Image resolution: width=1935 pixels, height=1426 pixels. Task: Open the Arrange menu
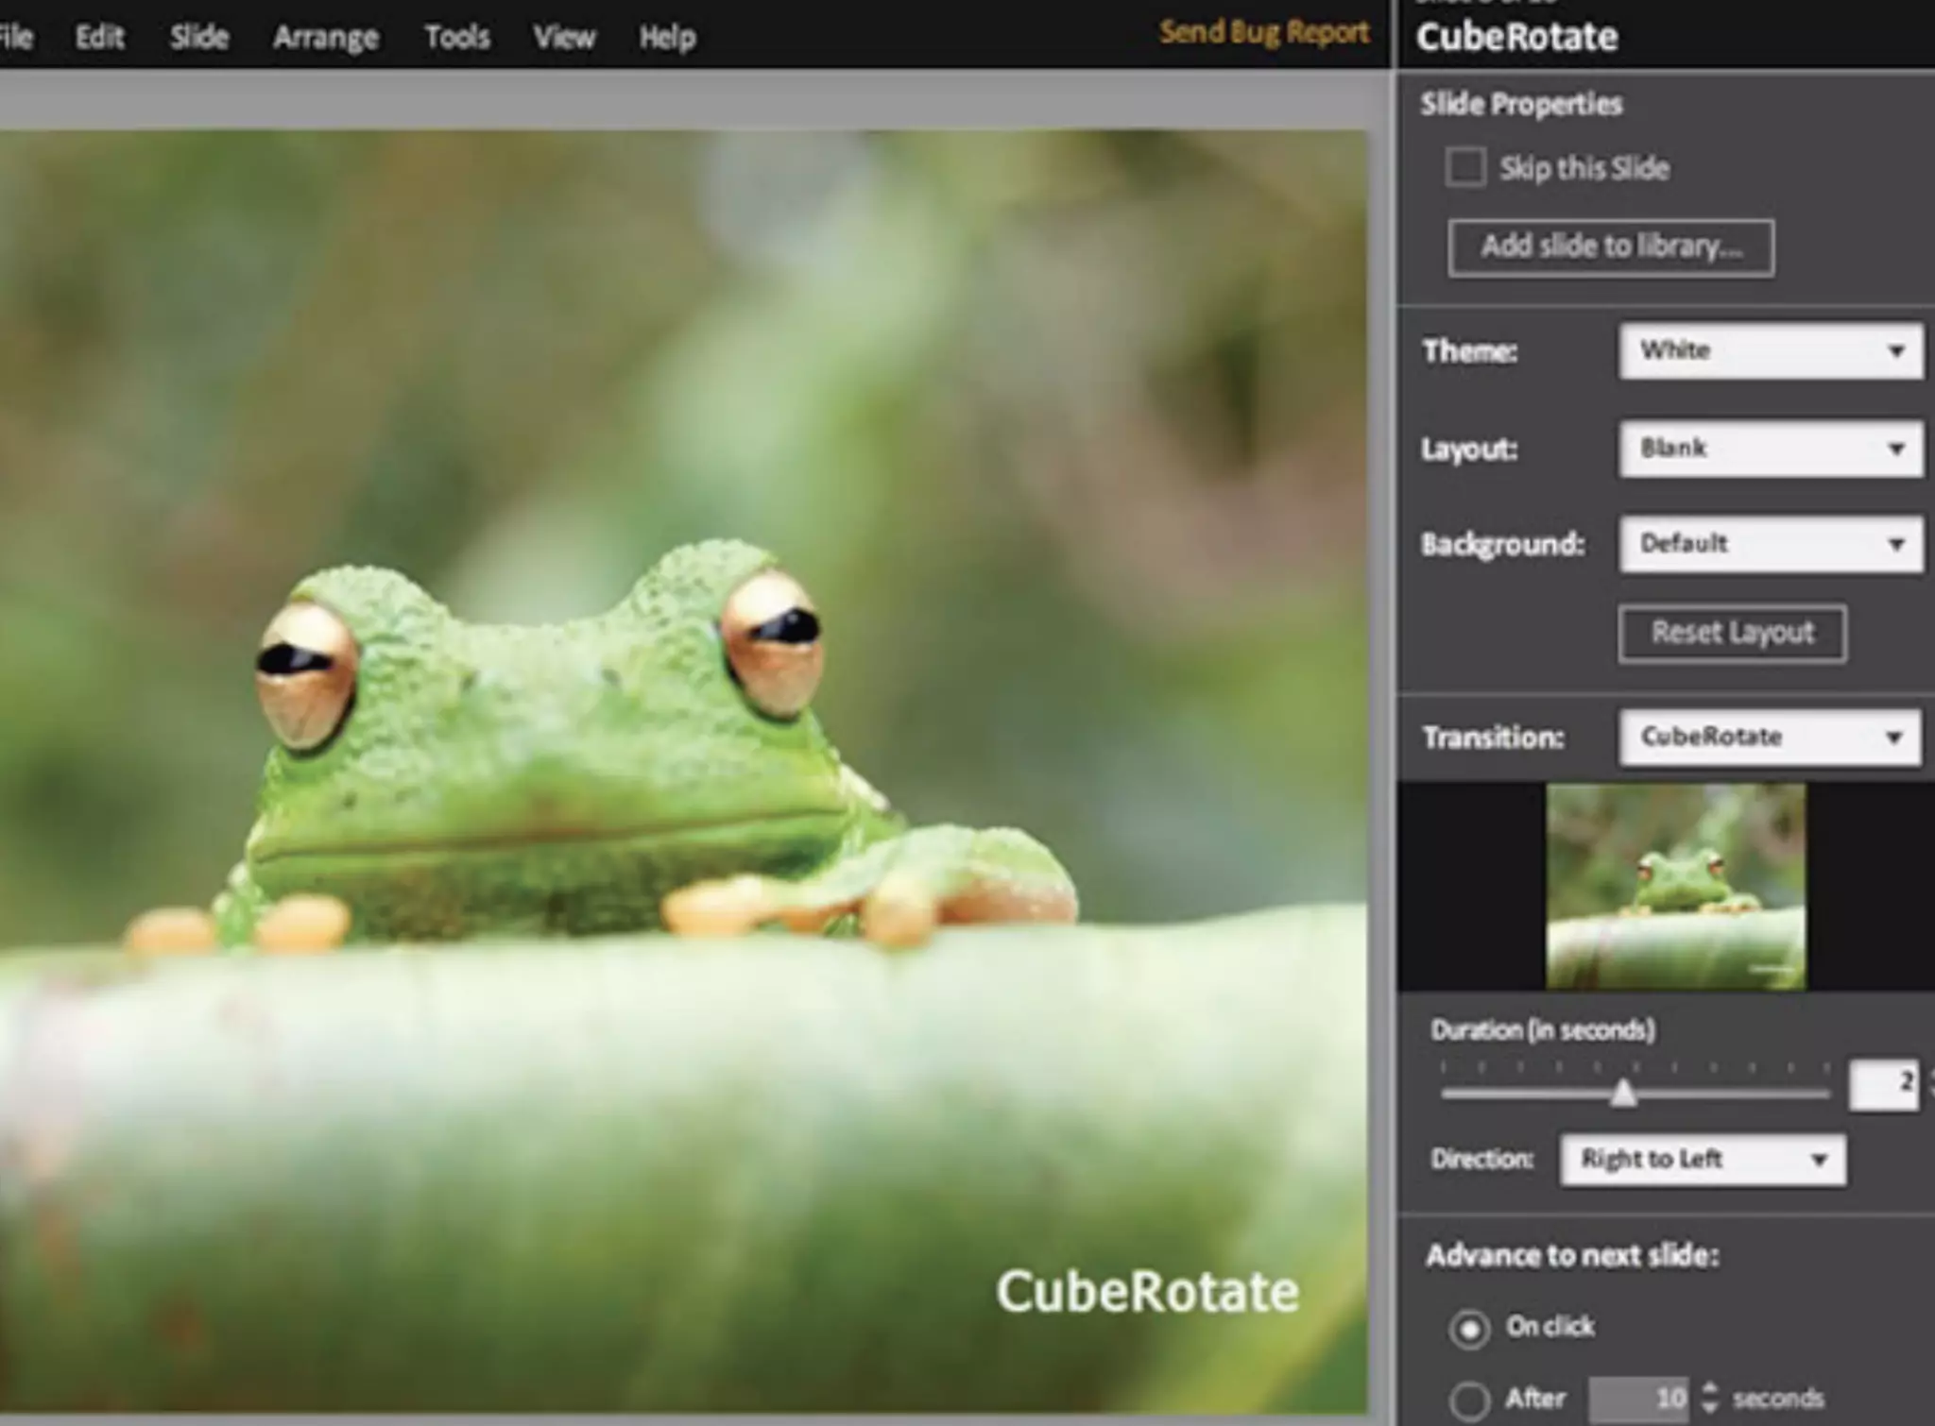[x=326, y=37]
